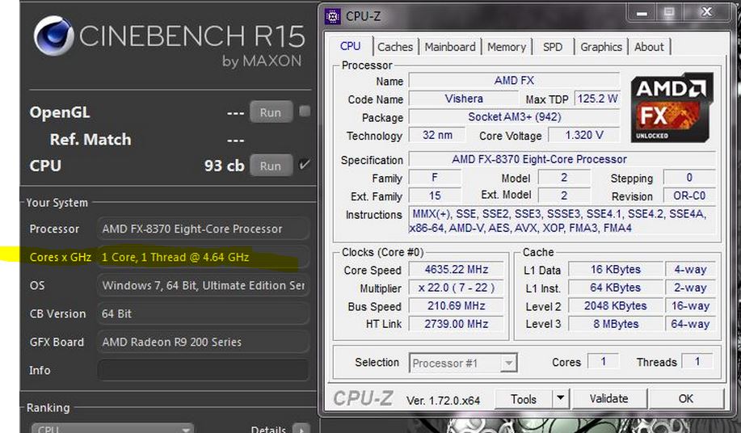The width and height of the screenshot is (741, 433).
Task: Click the CB Version 64 Bit field
Action: click(x=204, y=313)
